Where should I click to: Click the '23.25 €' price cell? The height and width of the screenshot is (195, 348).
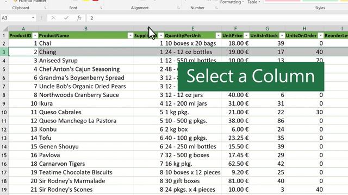click(235, 138)
